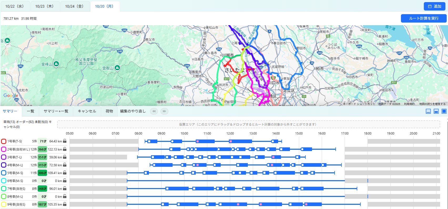Screen dimensions: 448x209
Task: Click the lock icon for 9号車(自社S)
Action: point(65,204)
